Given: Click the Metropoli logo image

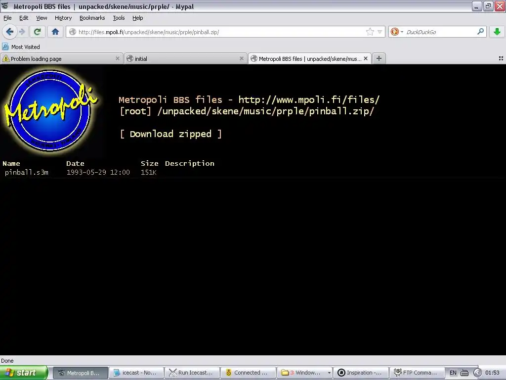Looking at the screenshot, I should (51, 110).
